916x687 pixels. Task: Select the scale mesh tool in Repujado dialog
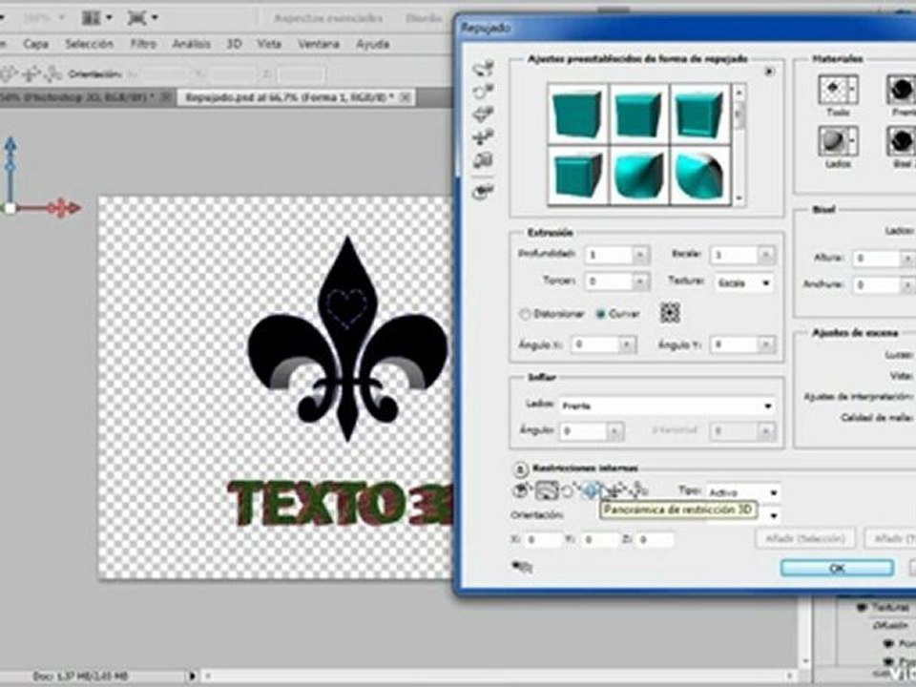pos(483,160)
